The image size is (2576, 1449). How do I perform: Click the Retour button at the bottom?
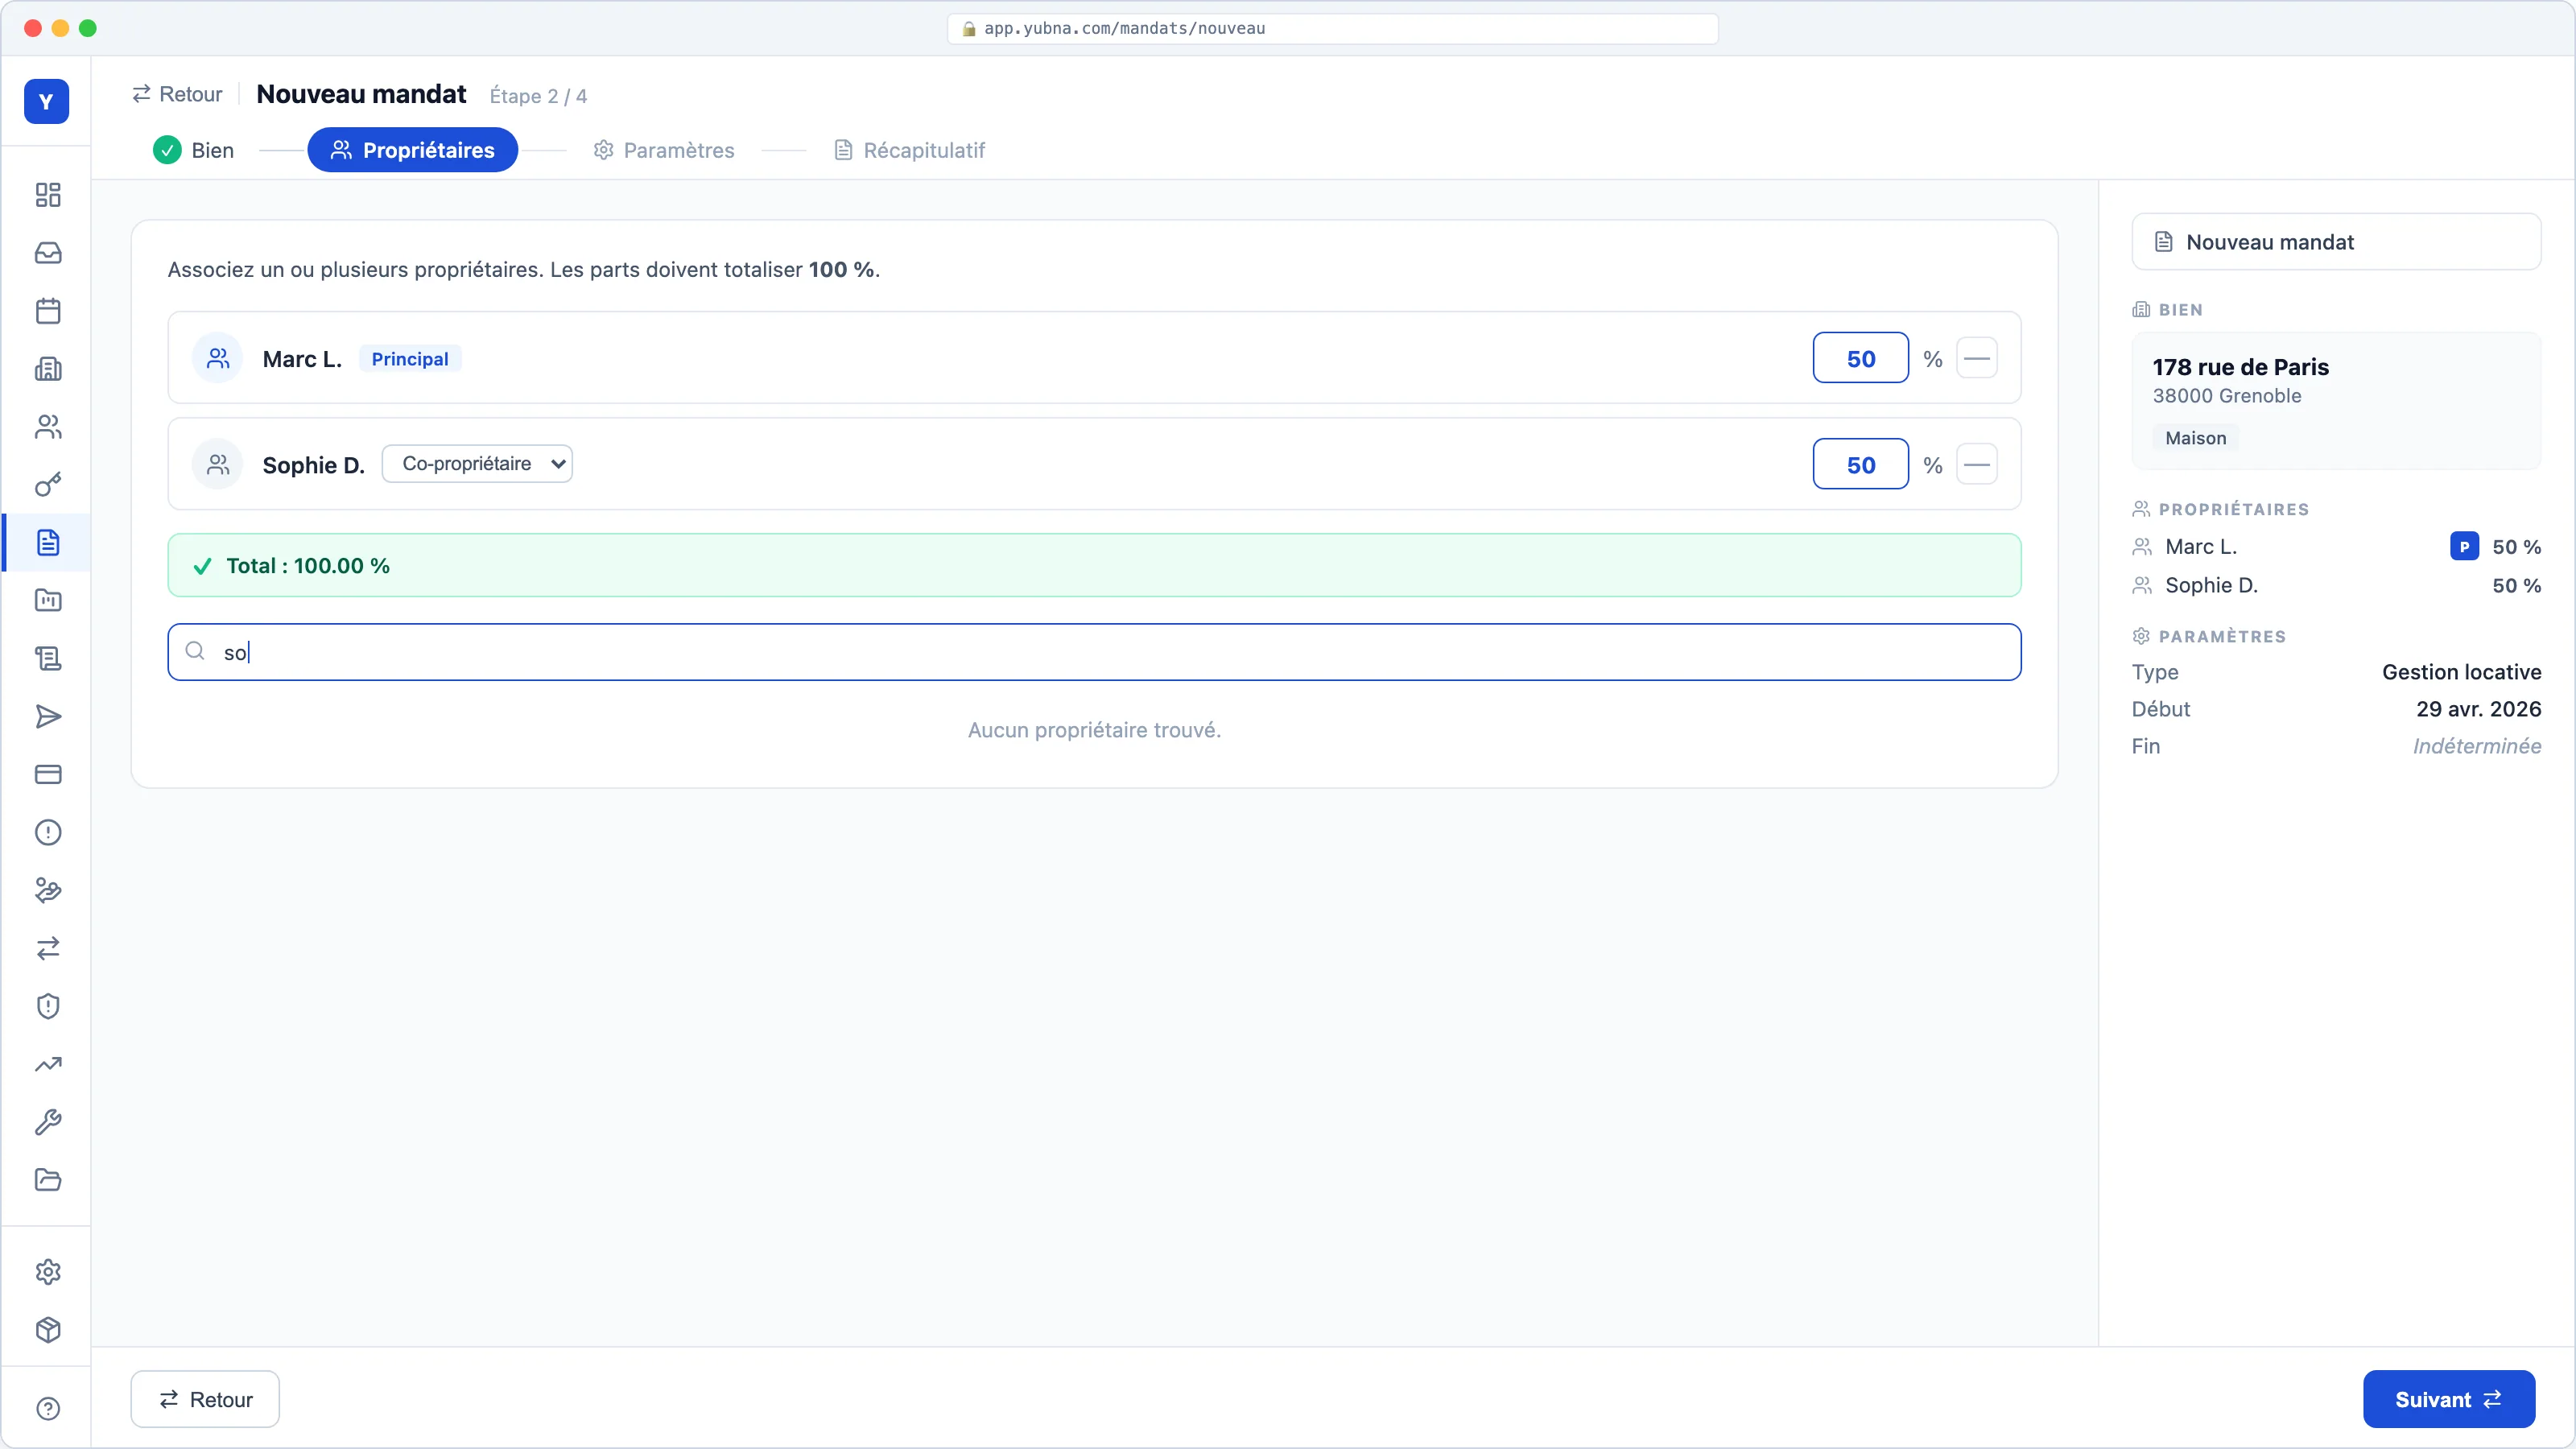205,1399
